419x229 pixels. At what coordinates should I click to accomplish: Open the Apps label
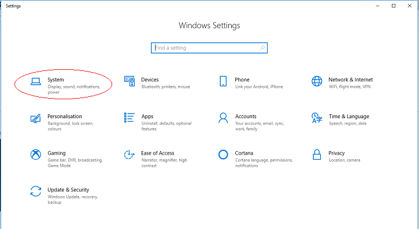147,117
